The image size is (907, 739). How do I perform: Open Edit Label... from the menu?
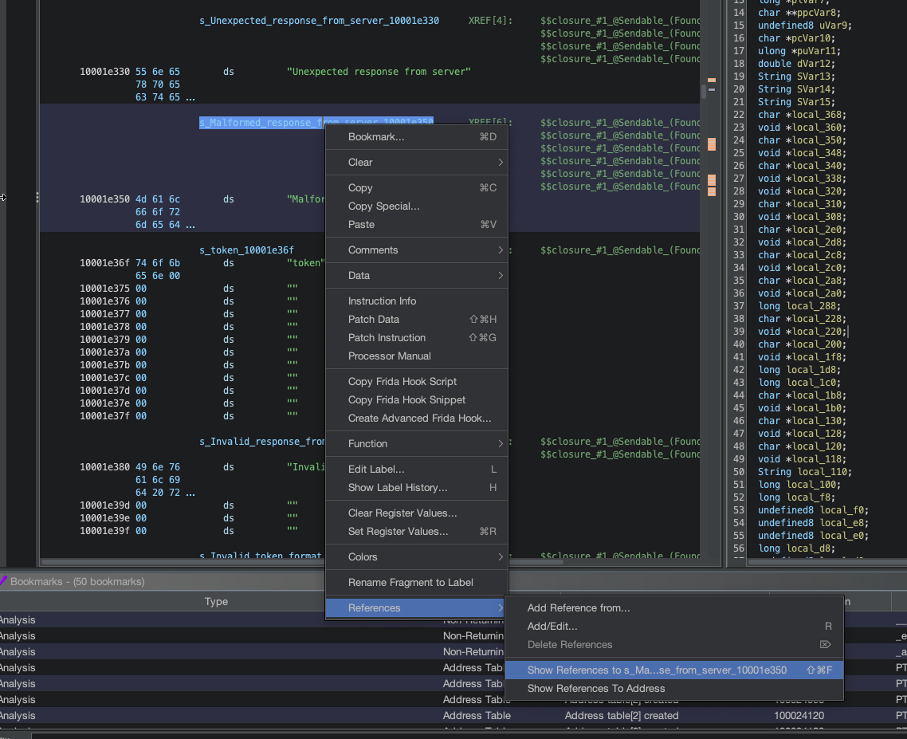click(x=375, y=469)
